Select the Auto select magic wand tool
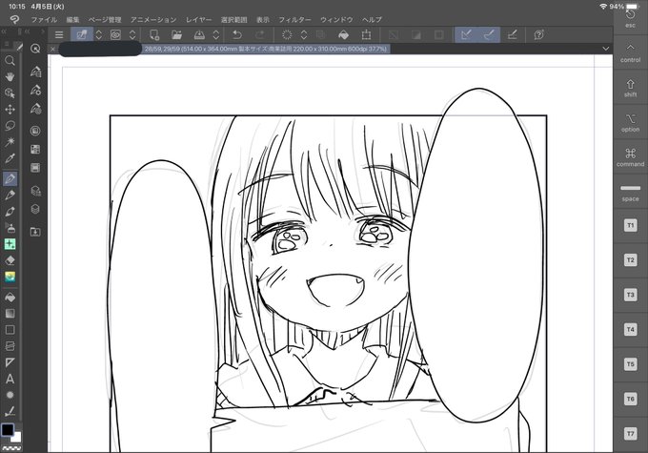This screenshot has width=648, height=453. coord(10,142)
